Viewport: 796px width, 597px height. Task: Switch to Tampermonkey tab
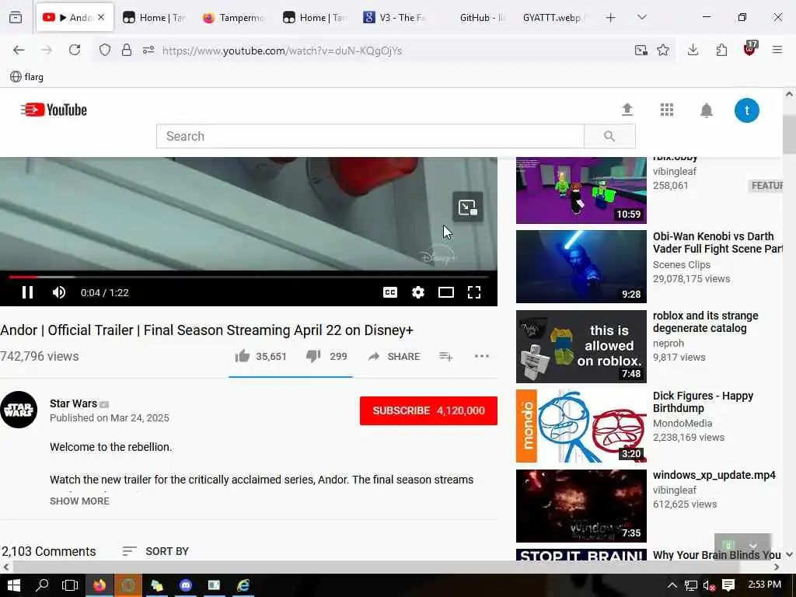click(234, 18)
